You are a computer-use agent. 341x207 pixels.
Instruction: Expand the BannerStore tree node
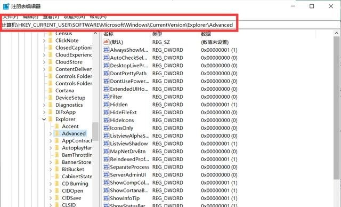coord(51,162)
